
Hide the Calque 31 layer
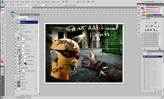16,25
